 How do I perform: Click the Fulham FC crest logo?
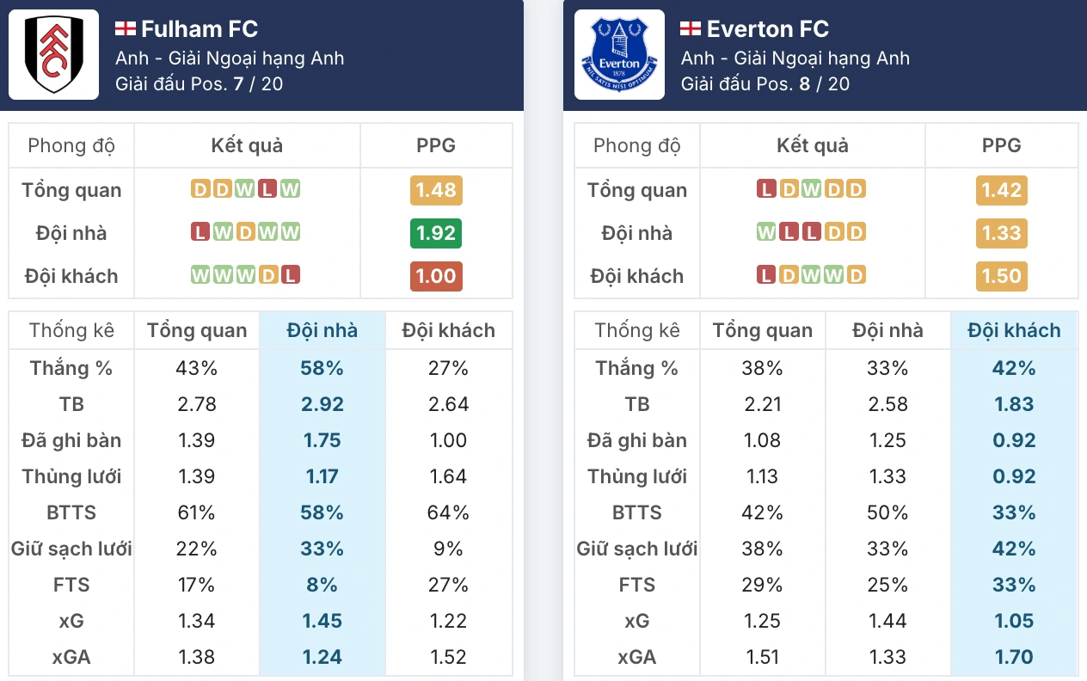[x=53, y=55]
